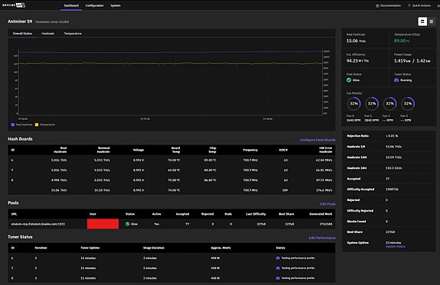440x285 pixels.
Task: Click the Real Hashrate column header
Action: (60, 150)
